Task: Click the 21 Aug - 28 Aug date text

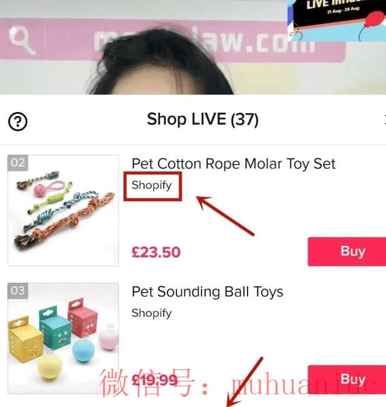Action: pos(343,10)
